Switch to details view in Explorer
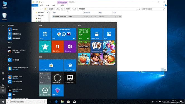Screen dimensions: 185x104 162,70
